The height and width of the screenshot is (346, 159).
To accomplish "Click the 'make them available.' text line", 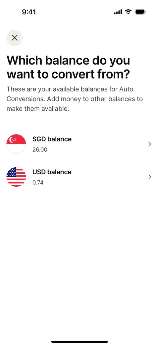I will (x=38, y=109).
